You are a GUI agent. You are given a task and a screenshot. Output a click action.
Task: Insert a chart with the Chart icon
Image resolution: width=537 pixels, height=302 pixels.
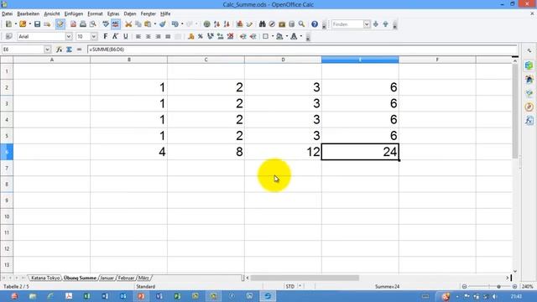click(x=240, y=24)
